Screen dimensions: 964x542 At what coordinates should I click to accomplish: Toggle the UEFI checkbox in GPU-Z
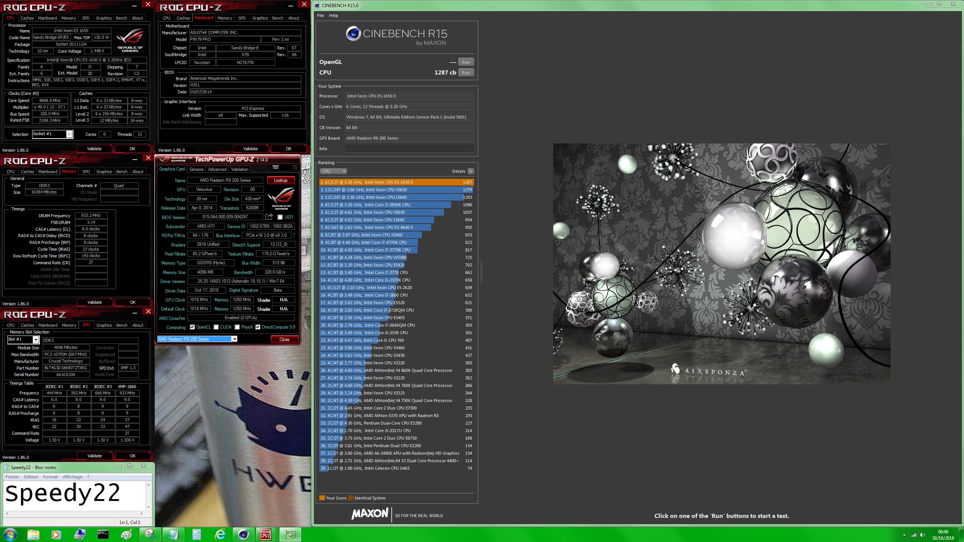pos(280,217)
